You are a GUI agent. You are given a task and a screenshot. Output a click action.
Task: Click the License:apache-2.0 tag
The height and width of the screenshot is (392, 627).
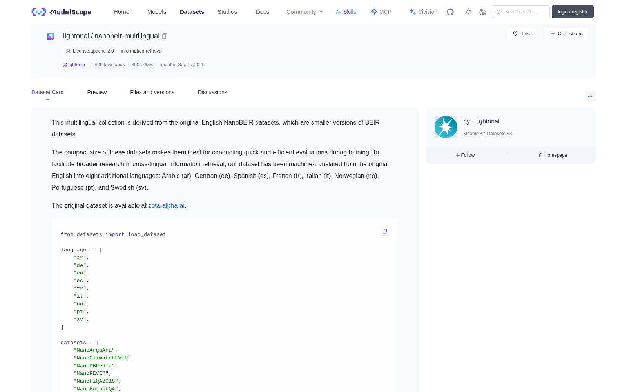click(90, 51)
